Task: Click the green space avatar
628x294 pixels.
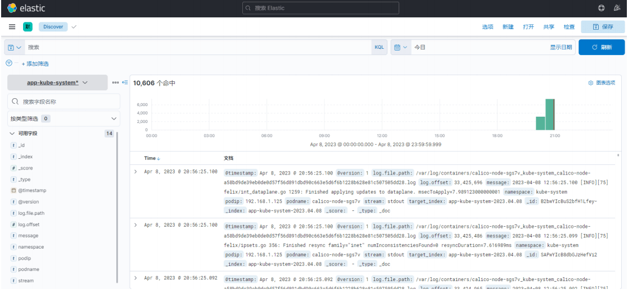Action: (x=28, y=27)
